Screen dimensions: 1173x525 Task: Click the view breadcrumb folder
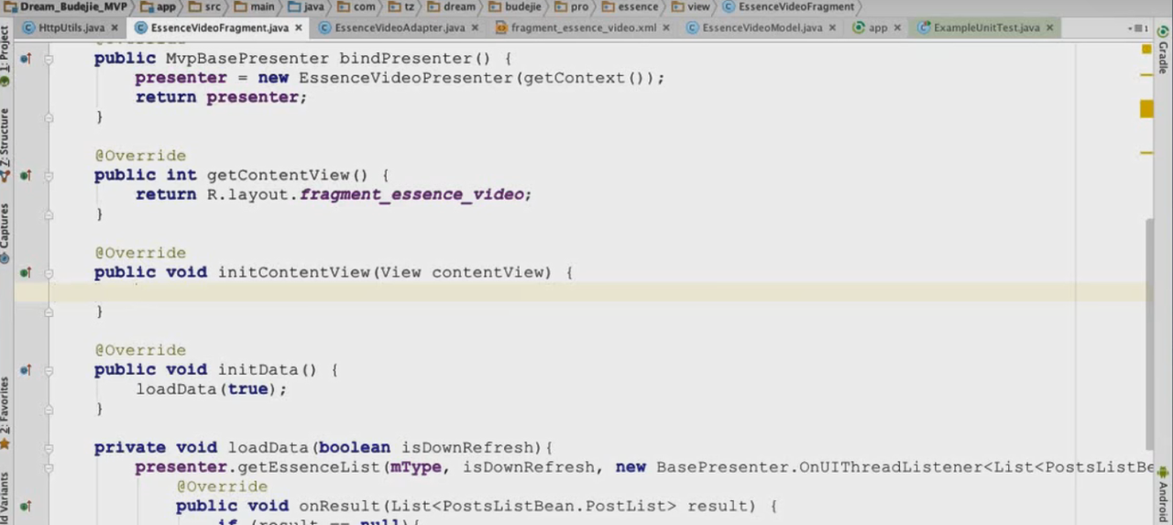pos(691,6)
